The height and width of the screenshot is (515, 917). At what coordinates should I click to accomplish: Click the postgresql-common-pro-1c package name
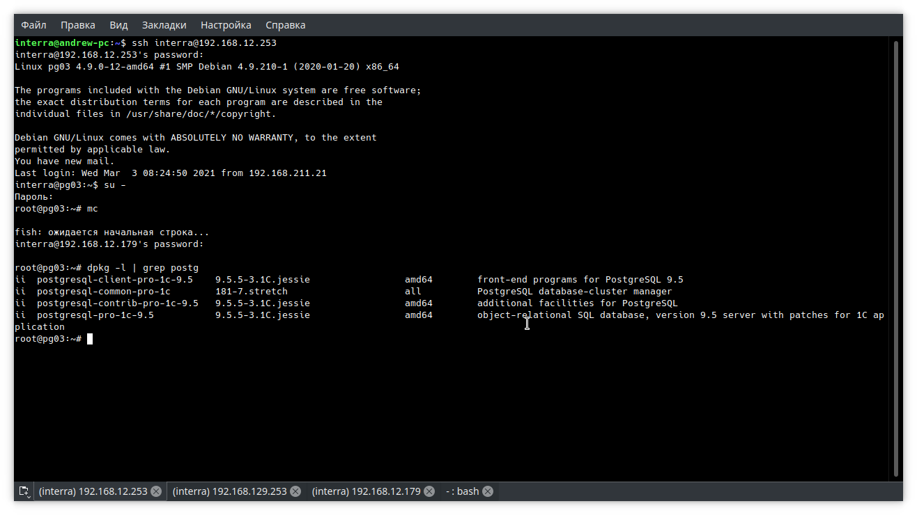click(104, 292)
